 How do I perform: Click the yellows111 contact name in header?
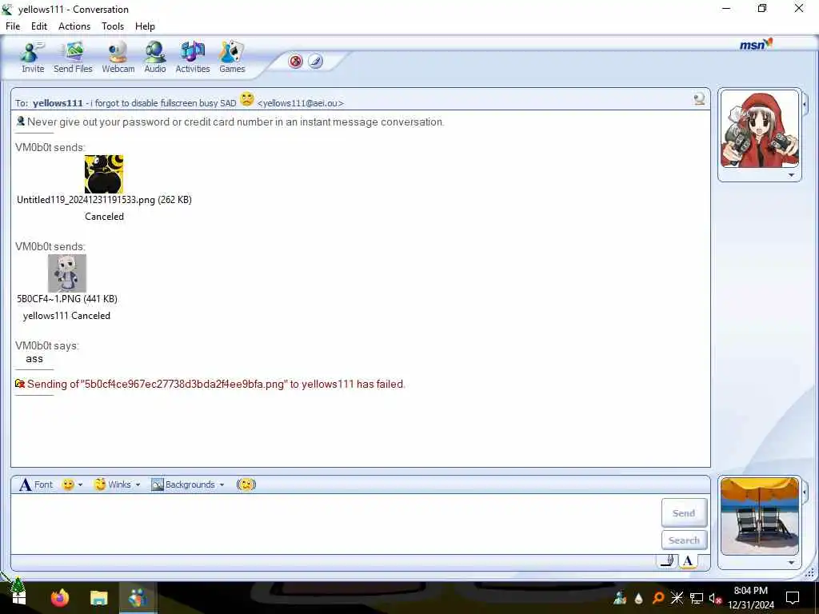58,103
